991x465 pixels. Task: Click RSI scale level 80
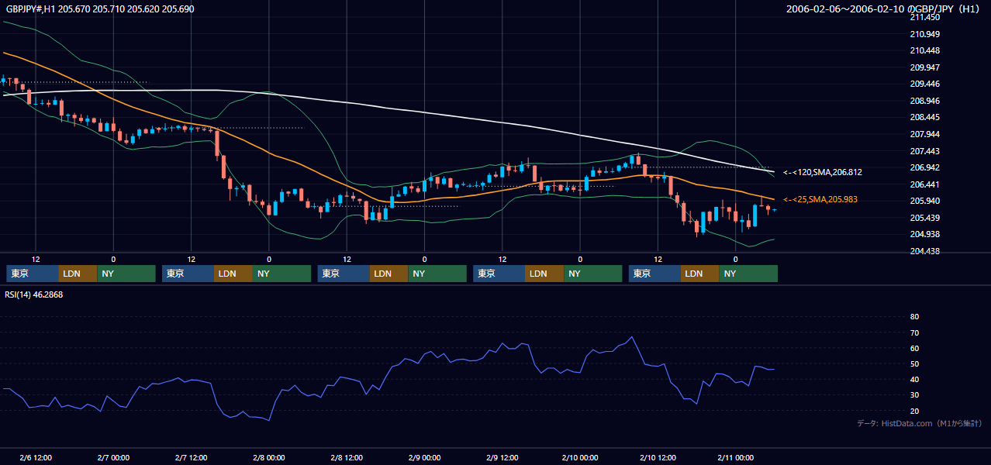(x=914, y=317)
